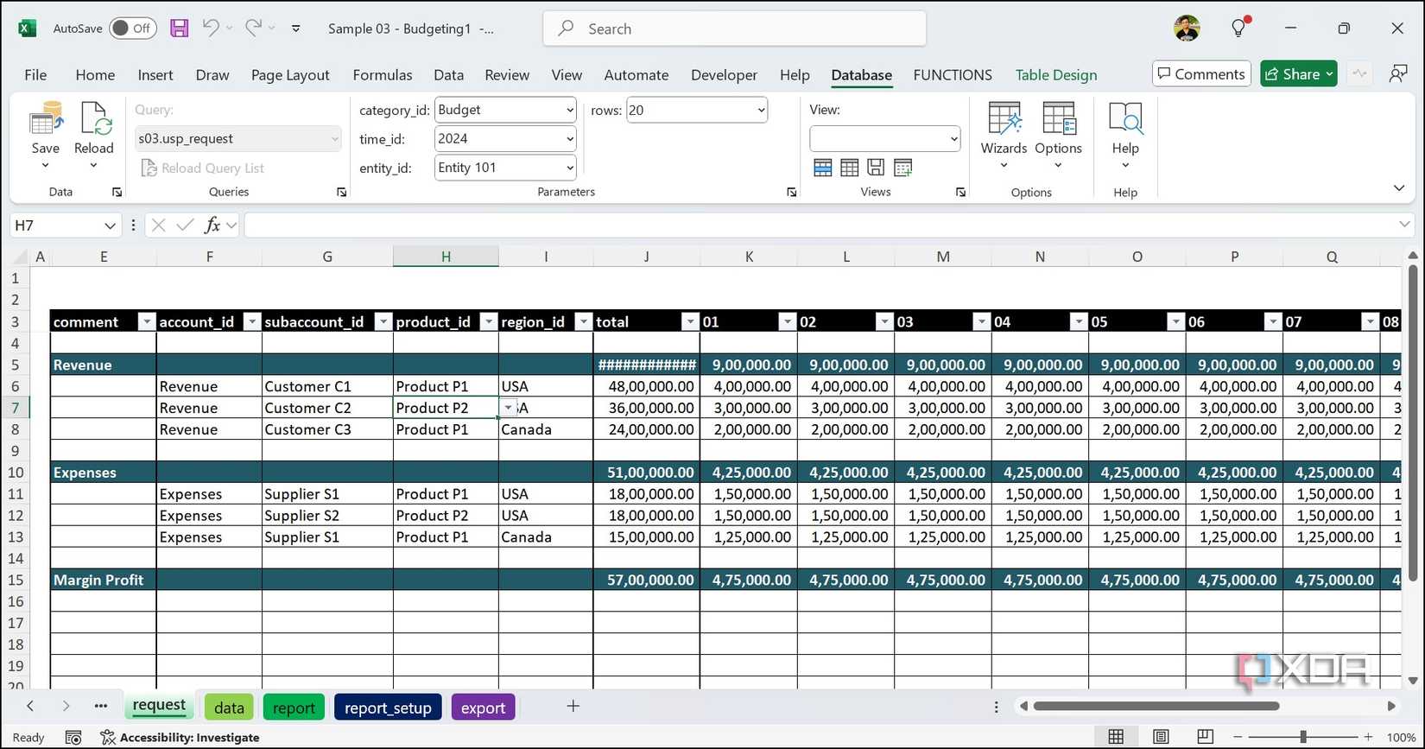This screenshot has width=1425, height=749.
Task: Click the enter checkmark in formula bar
Action: tap(185, 225)
